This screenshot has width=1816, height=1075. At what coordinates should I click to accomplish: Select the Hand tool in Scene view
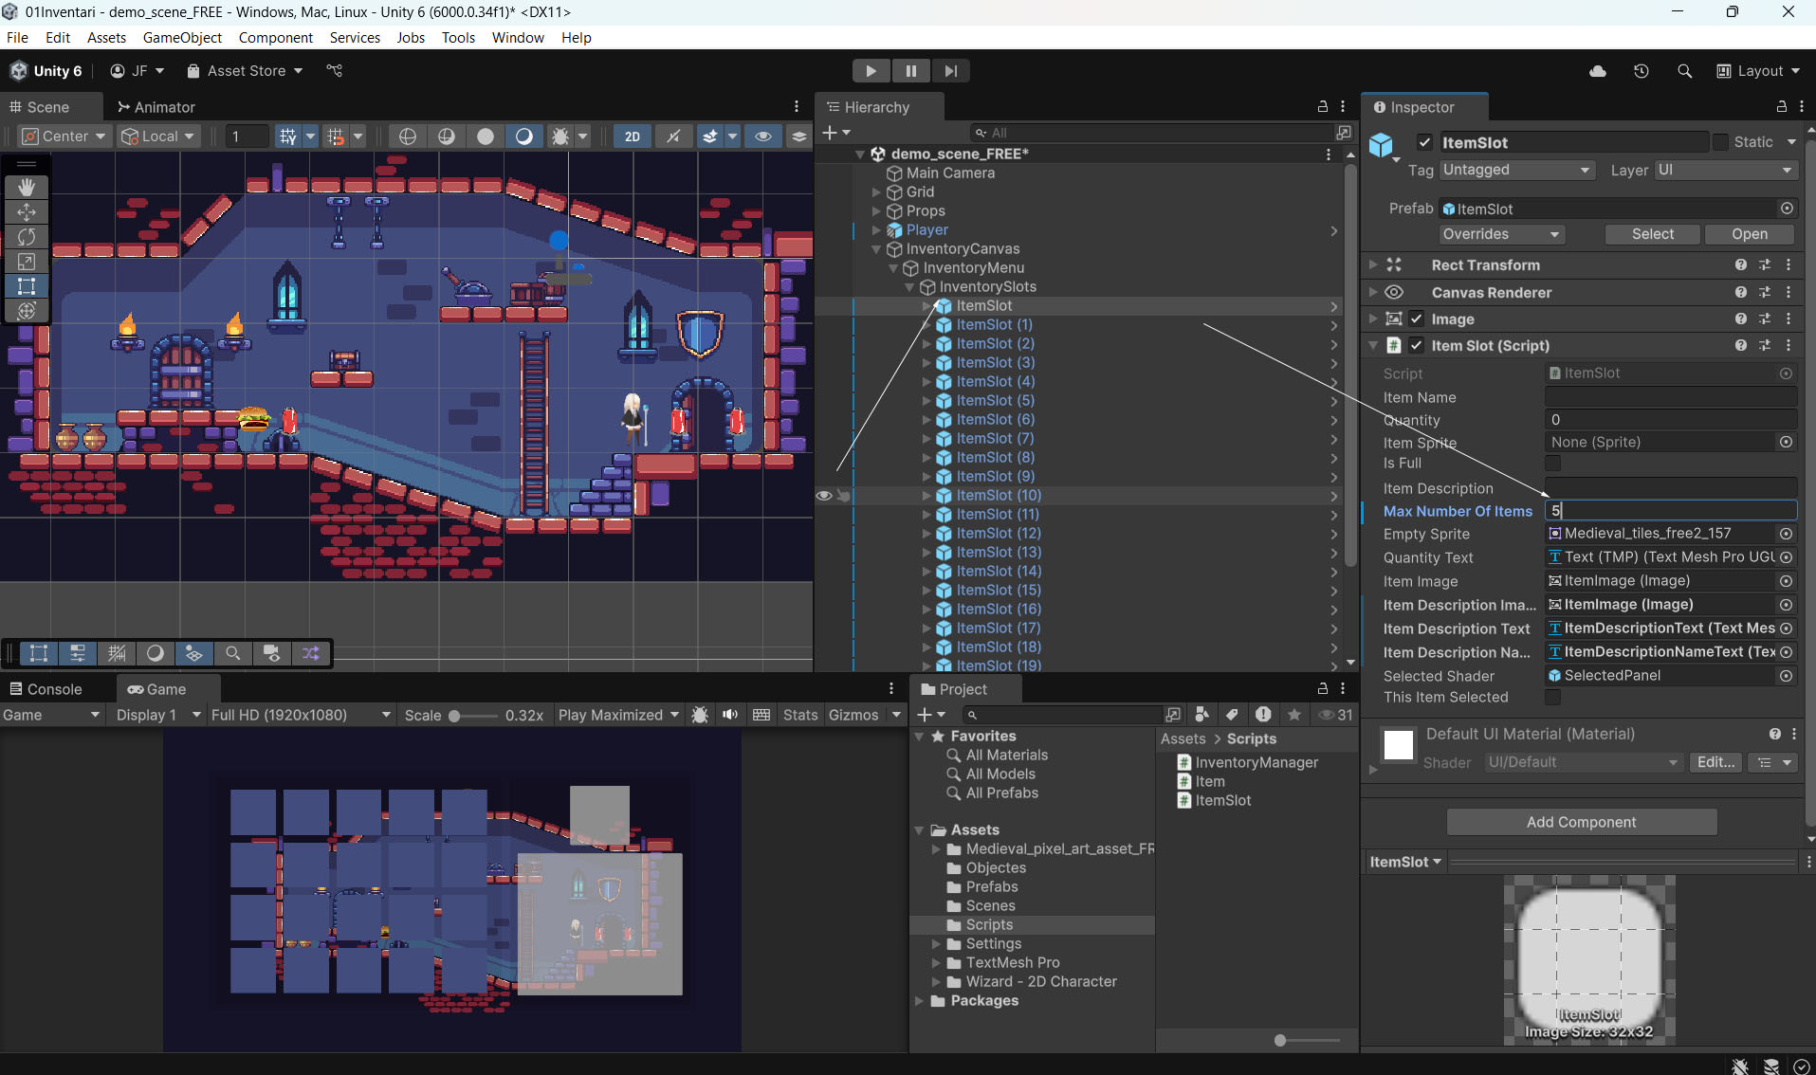click(x=27, y=188)
